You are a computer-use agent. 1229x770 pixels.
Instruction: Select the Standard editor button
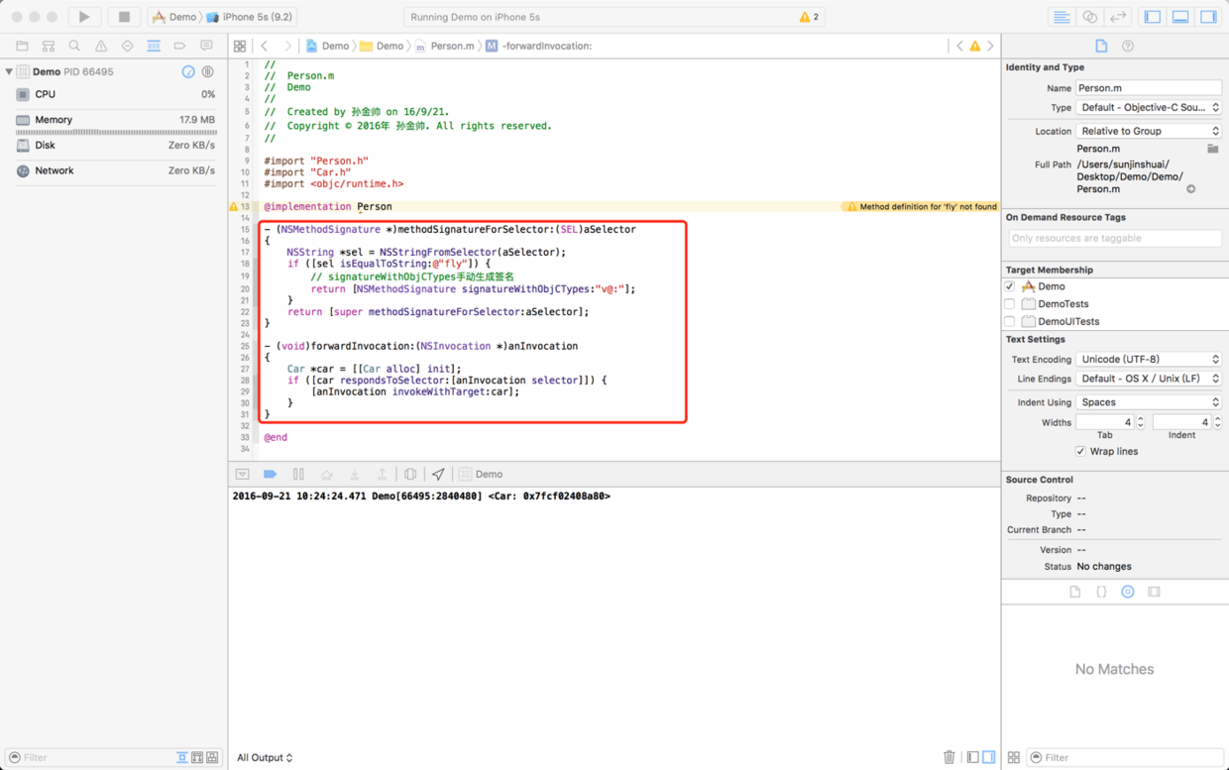pos(1061,17)
